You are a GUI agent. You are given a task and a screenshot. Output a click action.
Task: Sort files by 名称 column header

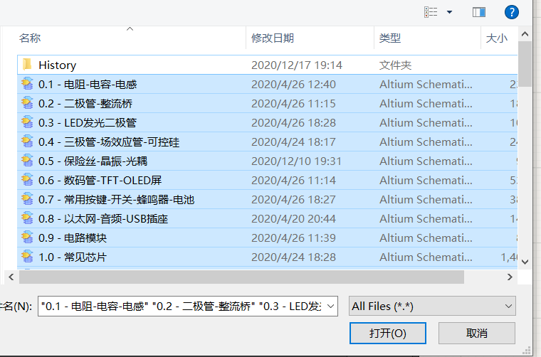[x=30, y=38]
